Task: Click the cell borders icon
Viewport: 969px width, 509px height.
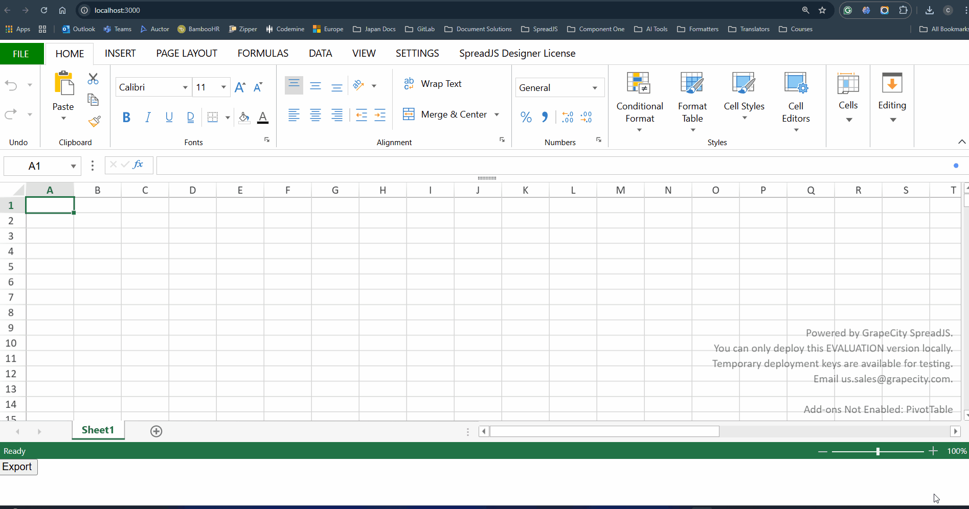Action: point(213,118)
